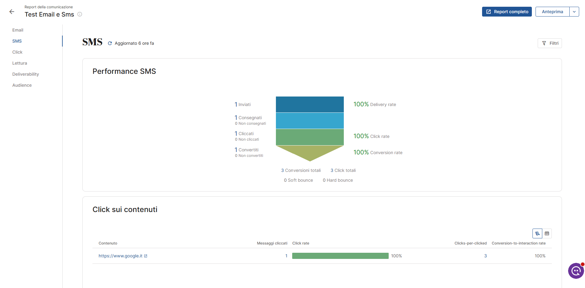Click the info icon beside Test Email e Sms
The width and height of the screenshot is (585, 288).
80,14
